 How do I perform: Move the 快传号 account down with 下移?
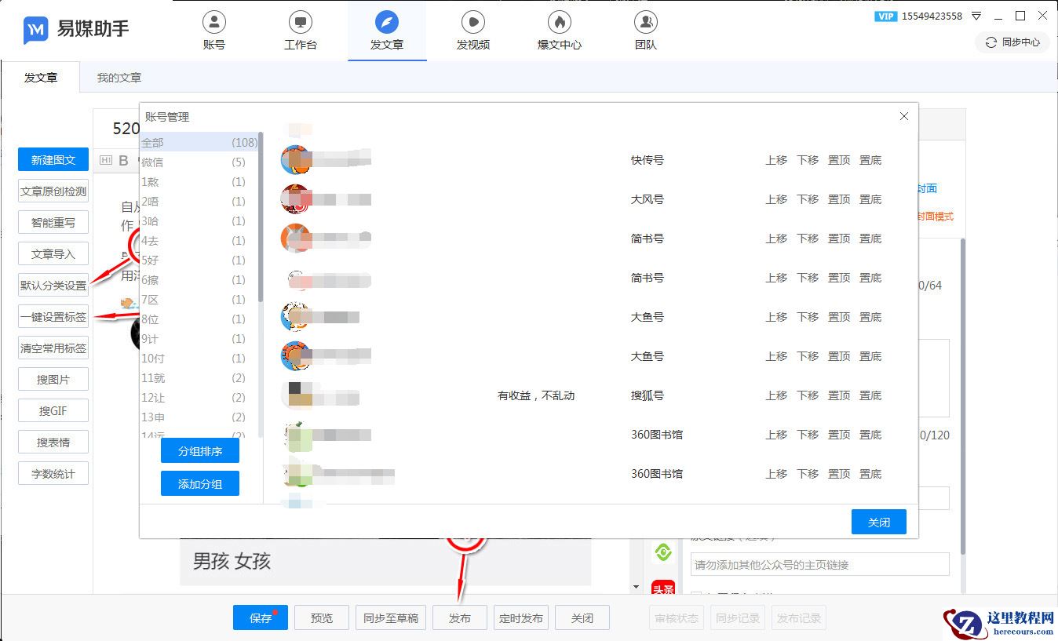(x=808, y=160)
